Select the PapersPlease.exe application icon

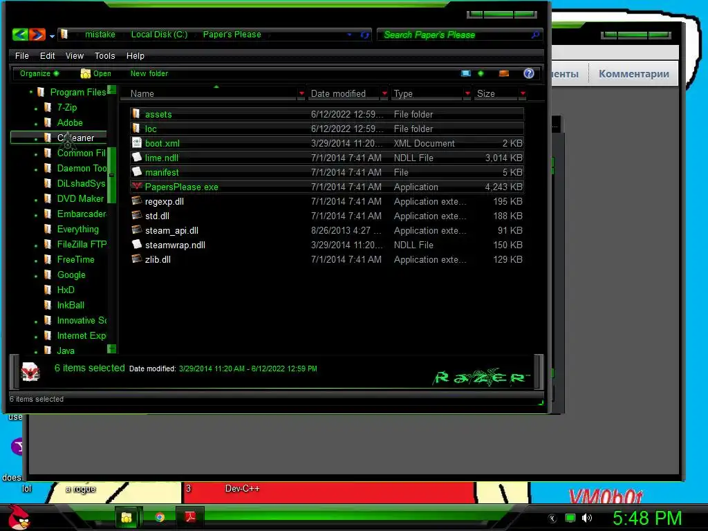(136, 186)
